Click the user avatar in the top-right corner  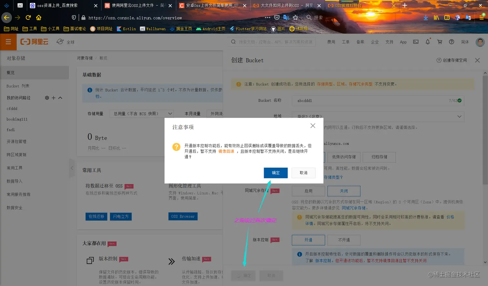click(x=480, y=42)
